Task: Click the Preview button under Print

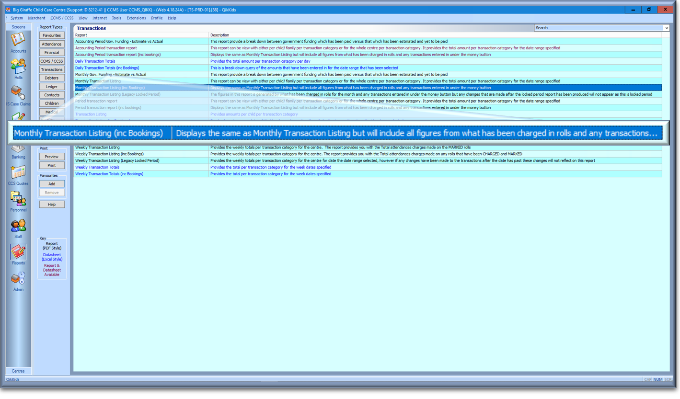Action: 52,157
